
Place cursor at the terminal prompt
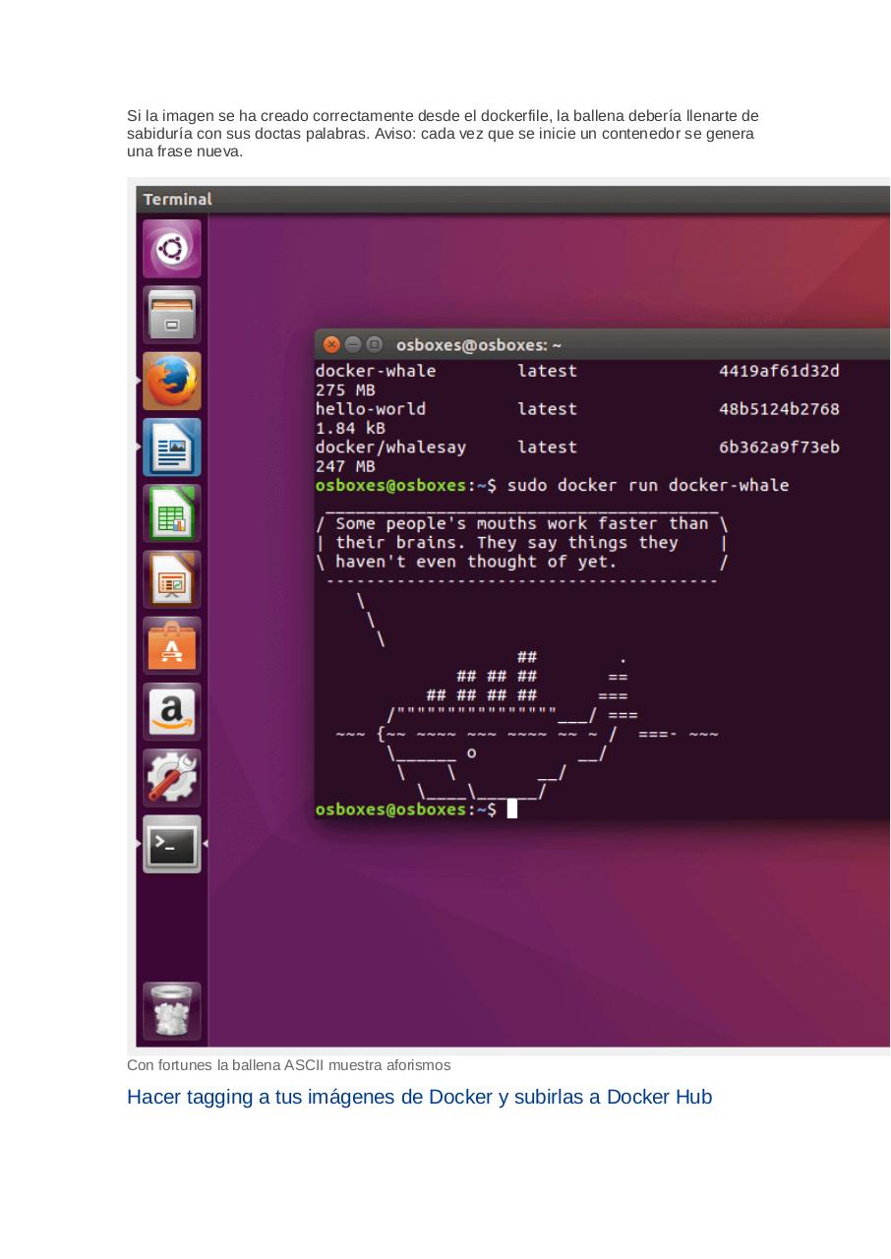click(x=511, y=809)
